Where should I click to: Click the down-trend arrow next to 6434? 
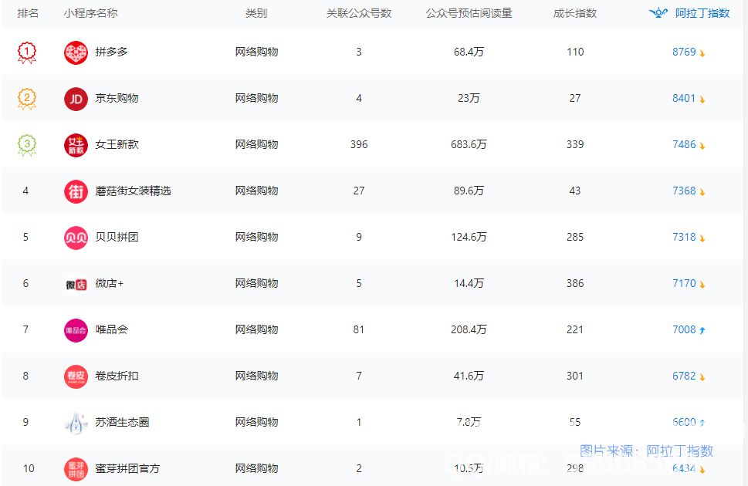pyautogui.click(x=702, y=470)
